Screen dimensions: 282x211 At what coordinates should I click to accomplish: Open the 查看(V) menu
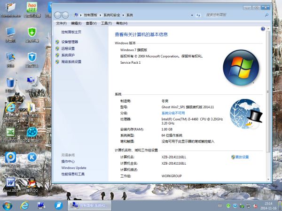(91, 23)
